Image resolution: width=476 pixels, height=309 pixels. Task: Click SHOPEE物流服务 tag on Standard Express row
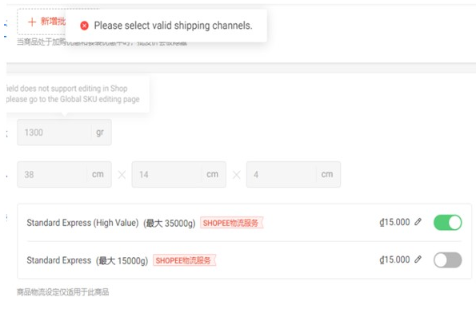point(184,260)
